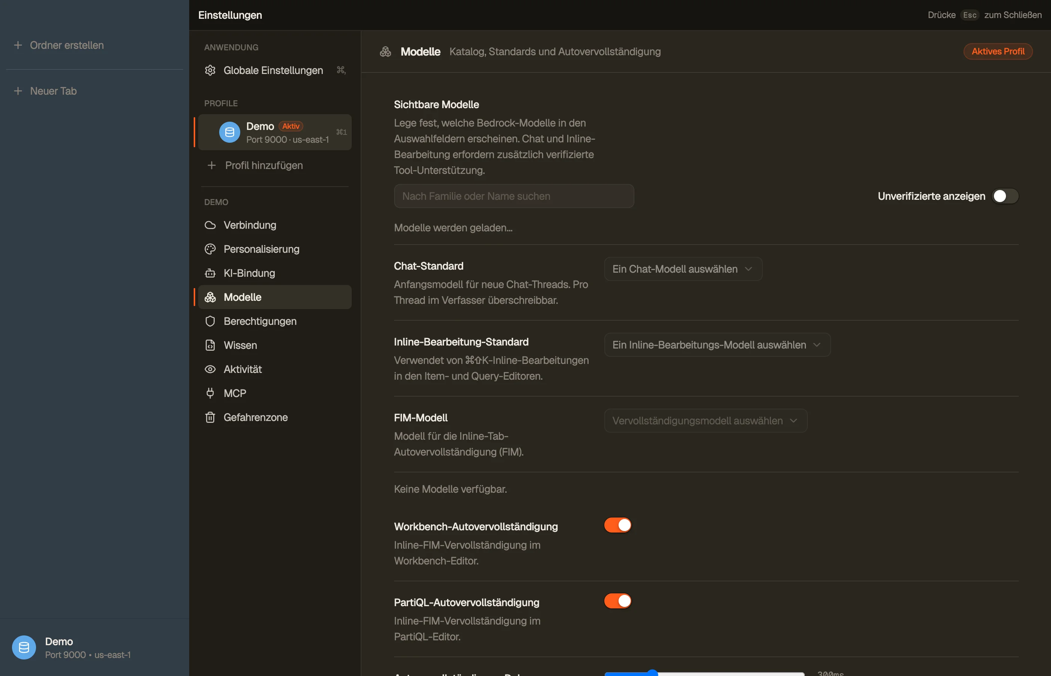Open the Inline-Bearbeitungs-Modell auswählen dropdown

pyautogui.click(x=717, y=345)
